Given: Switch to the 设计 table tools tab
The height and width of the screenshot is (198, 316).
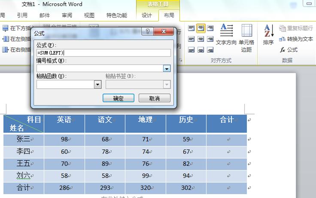Looking at the screenshot, I should (x=146, y=15).
